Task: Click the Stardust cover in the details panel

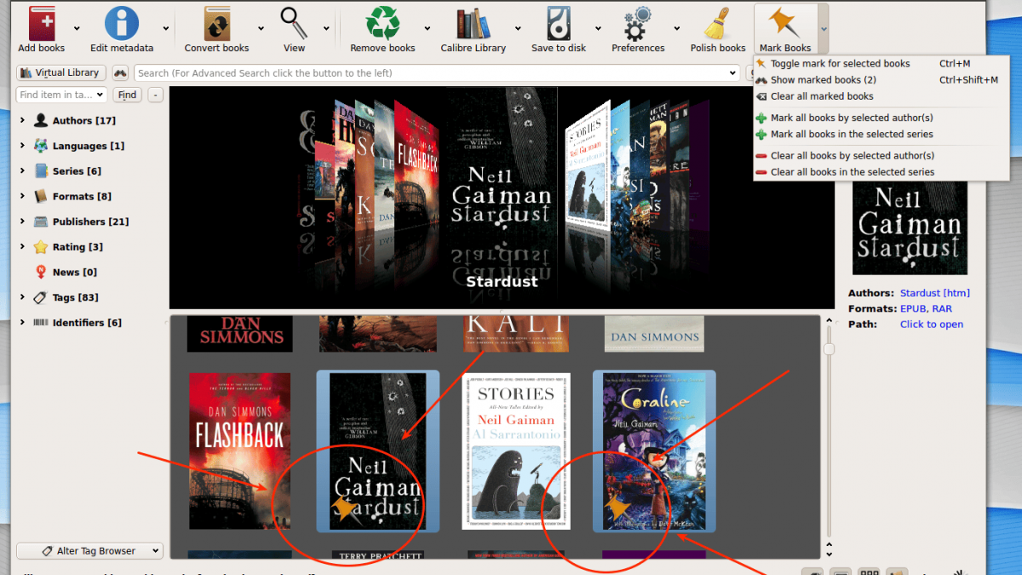Action: 910,227
